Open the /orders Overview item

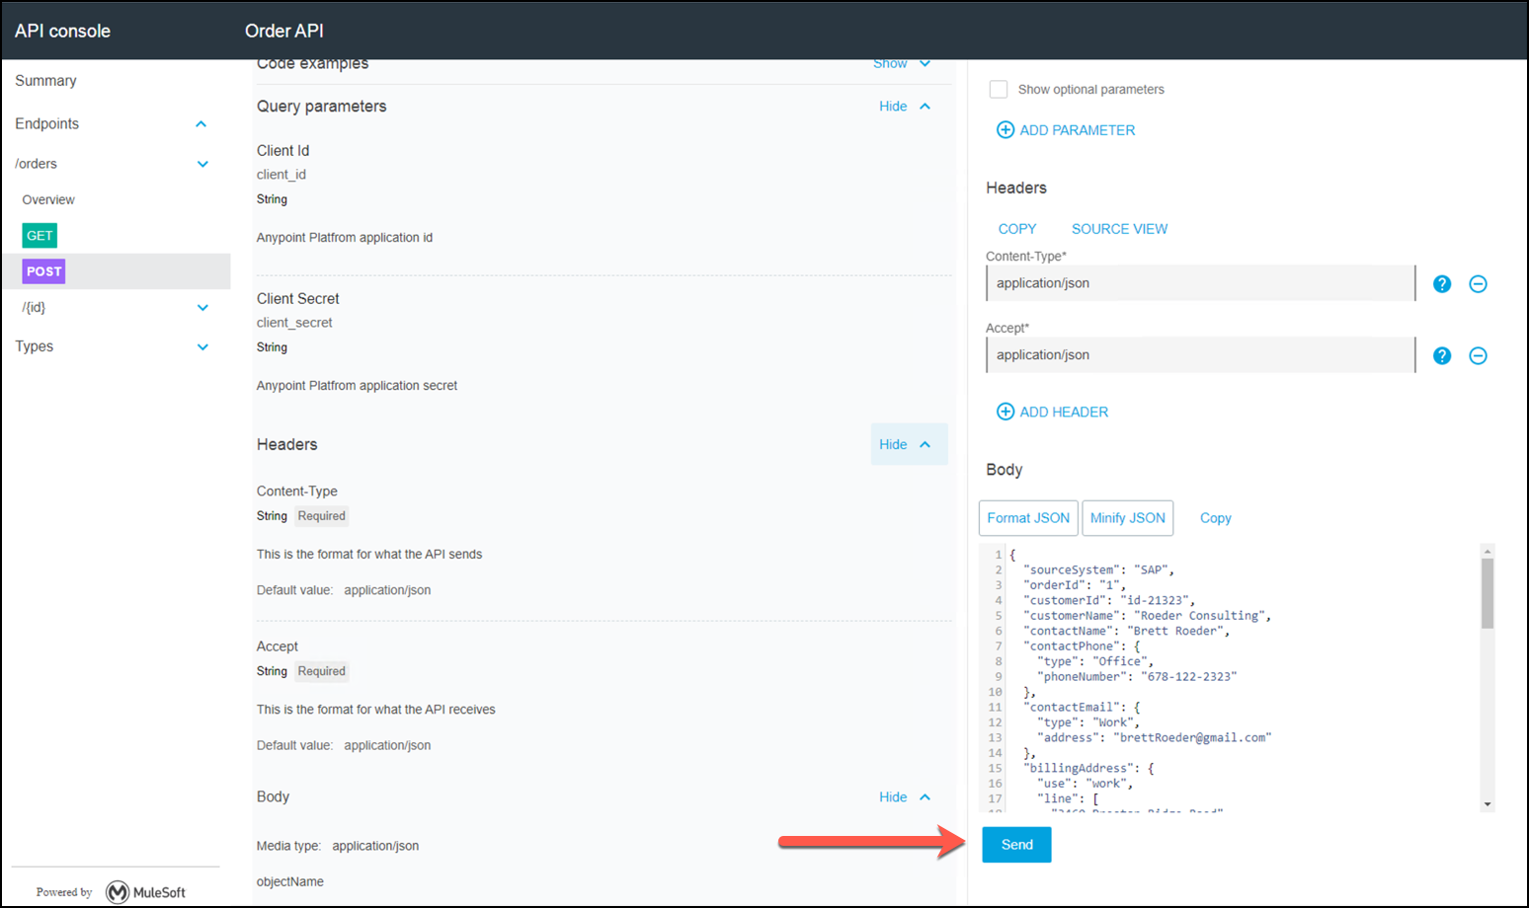[48, 199]
